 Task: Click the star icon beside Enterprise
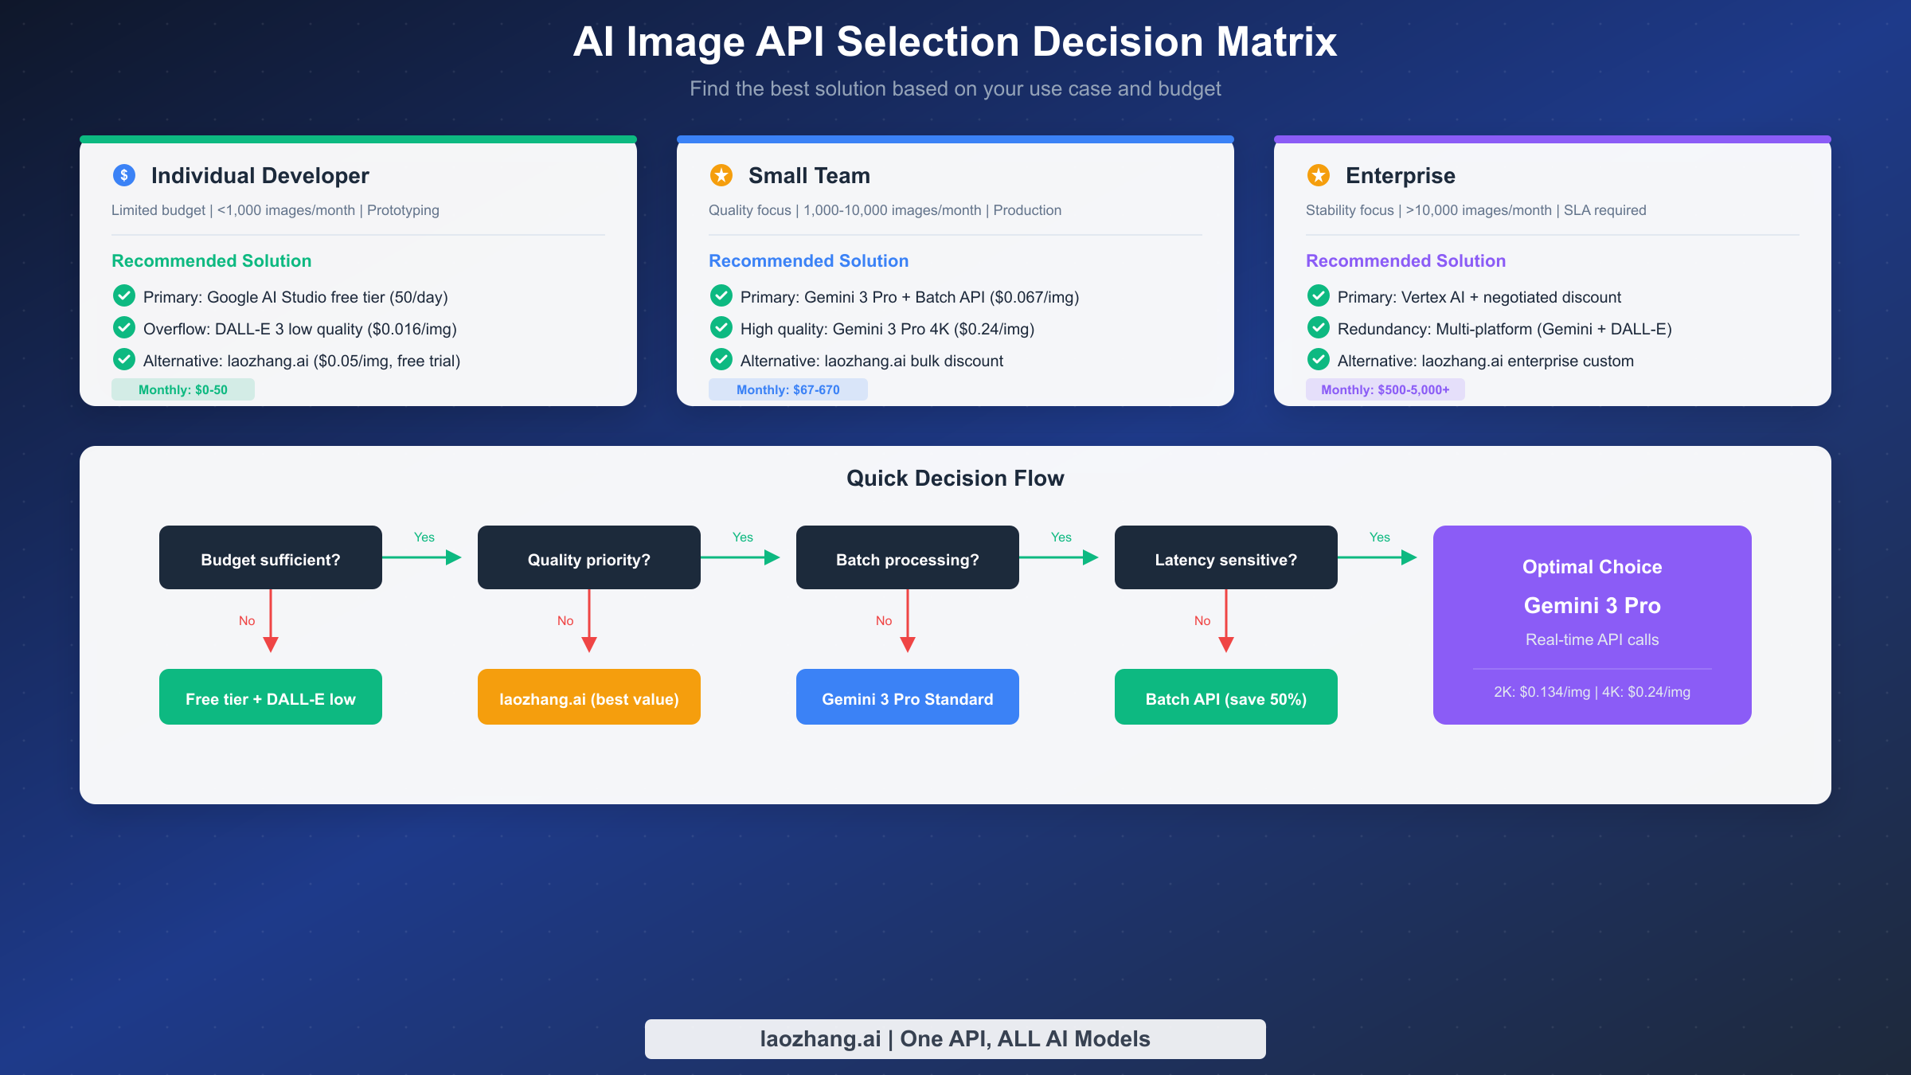(x=1318, y=176)
